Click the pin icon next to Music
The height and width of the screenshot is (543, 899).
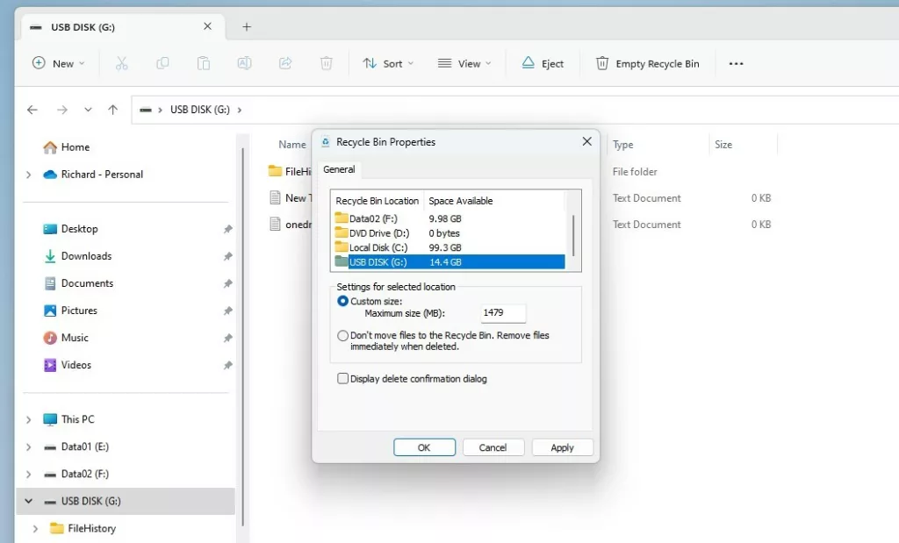click(x=227, y=338)
